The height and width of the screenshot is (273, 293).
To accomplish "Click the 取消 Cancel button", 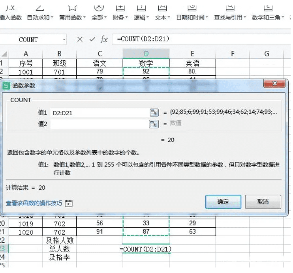I will coord(263,202).
